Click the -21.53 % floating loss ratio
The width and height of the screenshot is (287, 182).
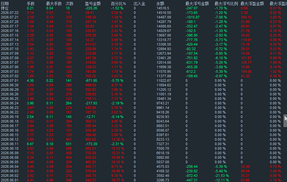[x=222, y=176]
